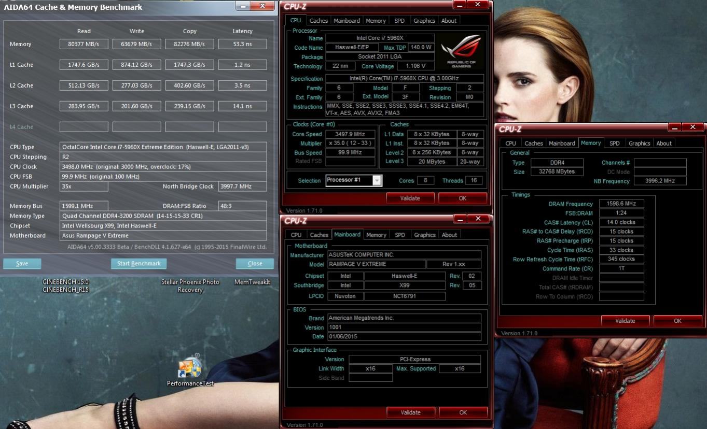Click the empty L4 Cache Read field
This screenshot has width=707, height=429.
pos(84,127)
